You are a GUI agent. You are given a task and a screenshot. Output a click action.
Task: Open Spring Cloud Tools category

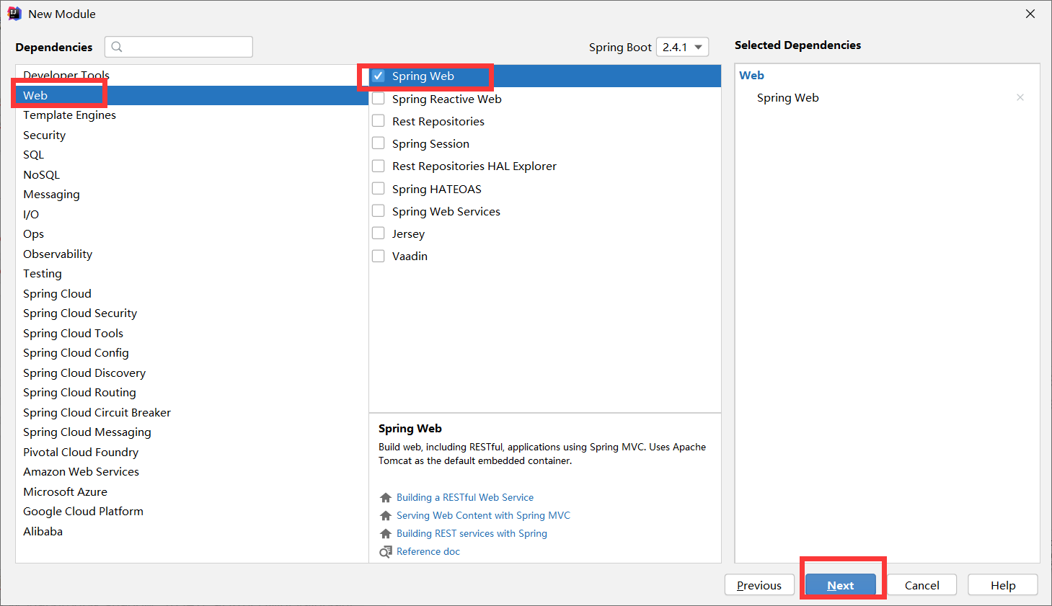point(192,333)
